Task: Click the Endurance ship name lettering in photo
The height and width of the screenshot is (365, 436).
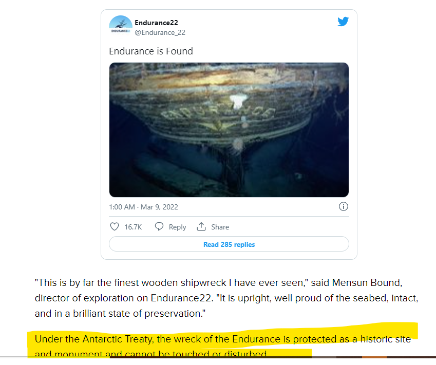Action: [219, 112]
